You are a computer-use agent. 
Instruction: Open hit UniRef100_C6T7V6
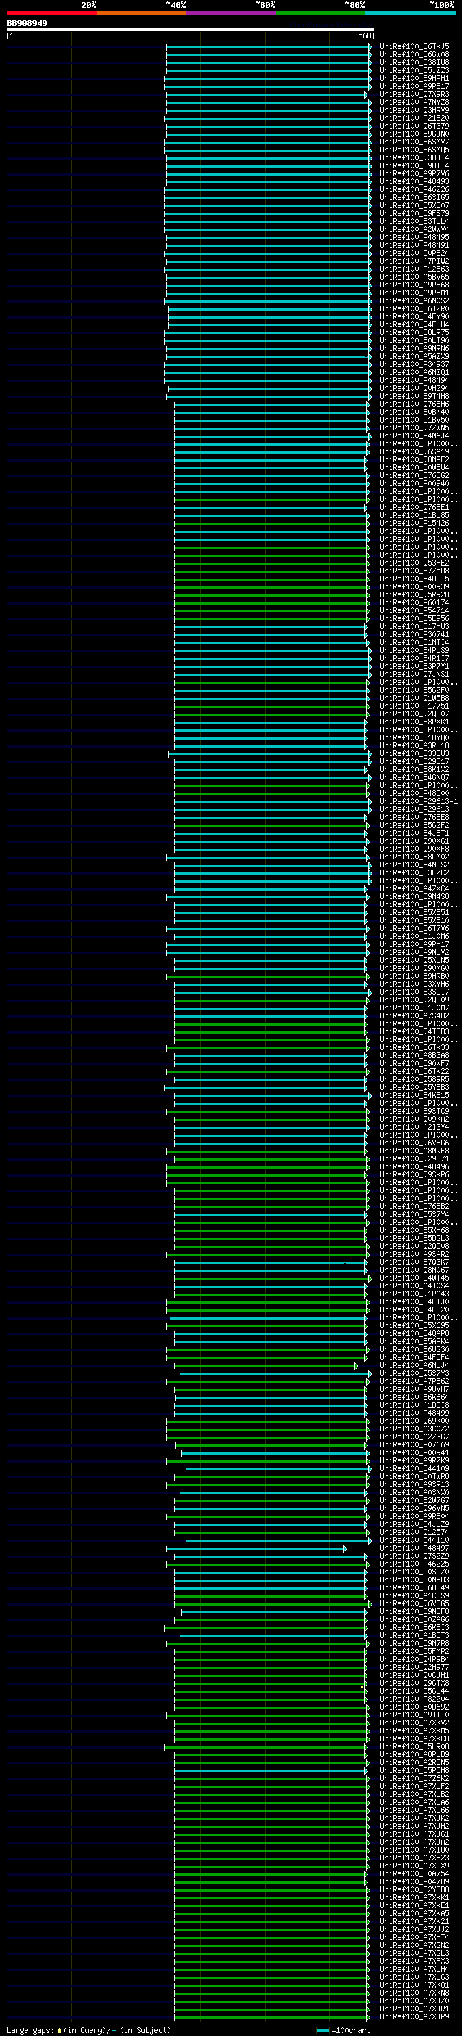tap(414, 929)
